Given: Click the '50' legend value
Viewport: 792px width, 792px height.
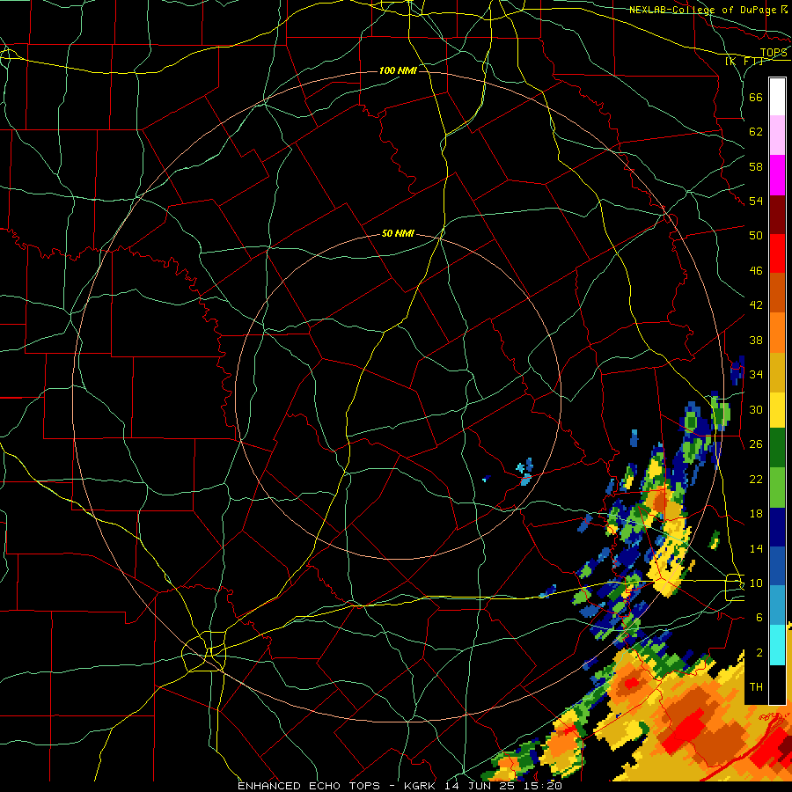Looking at the screenshot, I should (x=756, y=235).
